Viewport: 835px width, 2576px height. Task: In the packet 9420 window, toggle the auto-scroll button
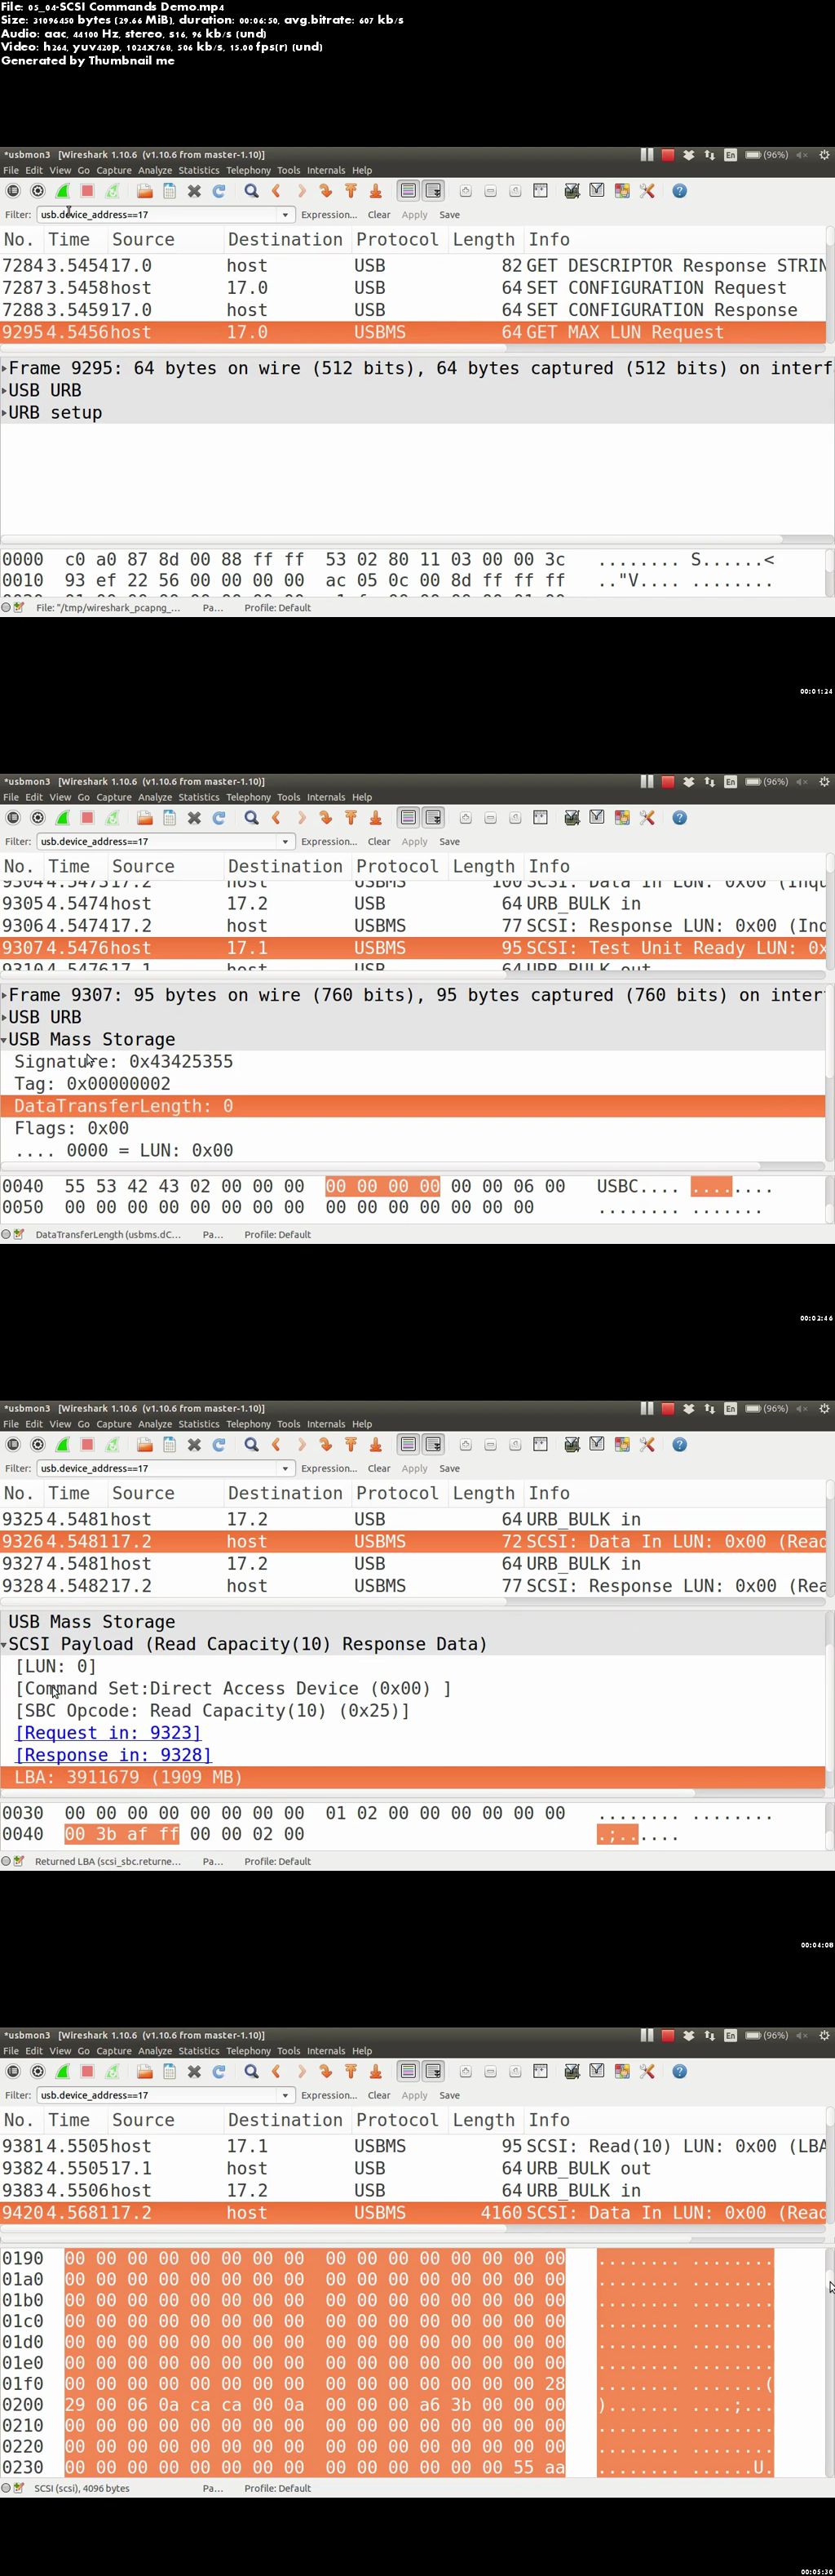(434, 2071)
